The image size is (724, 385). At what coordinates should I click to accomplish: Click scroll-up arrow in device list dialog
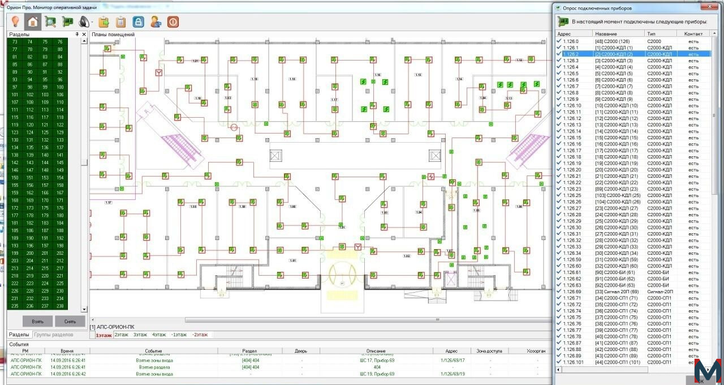pyautogui.click(x=715, y=35)
